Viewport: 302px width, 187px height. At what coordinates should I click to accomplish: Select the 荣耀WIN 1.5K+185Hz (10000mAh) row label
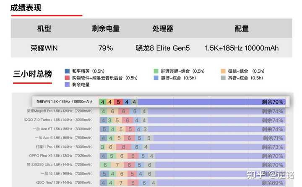tap(64, 102)
